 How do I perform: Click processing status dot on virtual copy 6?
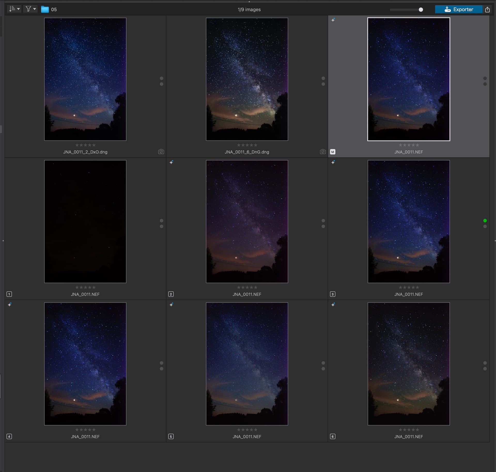[485, 369]
